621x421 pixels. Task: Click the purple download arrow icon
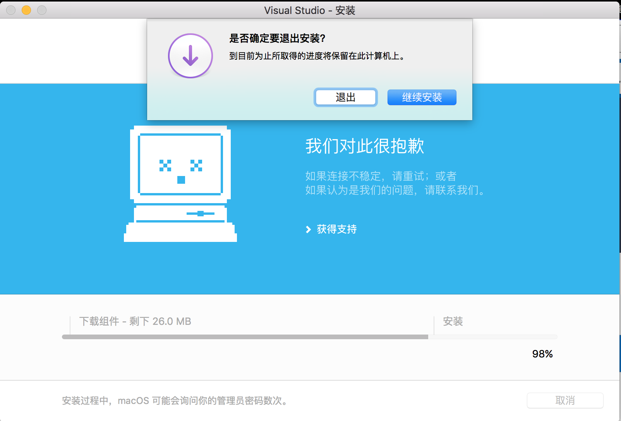click(190, 56)
